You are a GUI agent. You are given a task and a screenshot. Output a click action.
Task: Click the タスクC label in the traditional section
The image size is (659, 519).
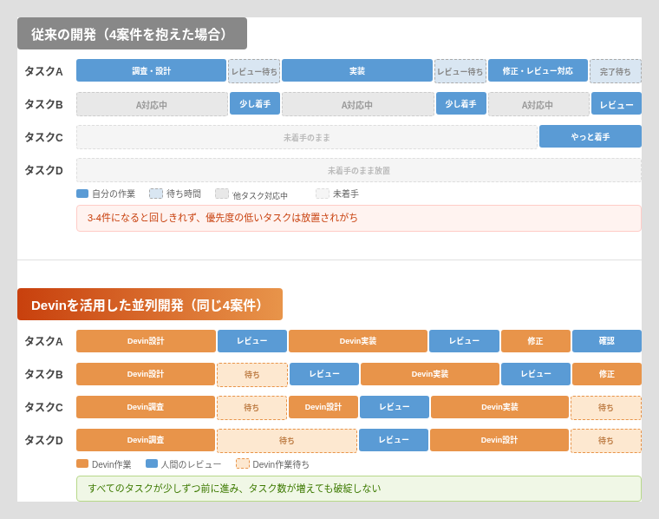point(43,137)
